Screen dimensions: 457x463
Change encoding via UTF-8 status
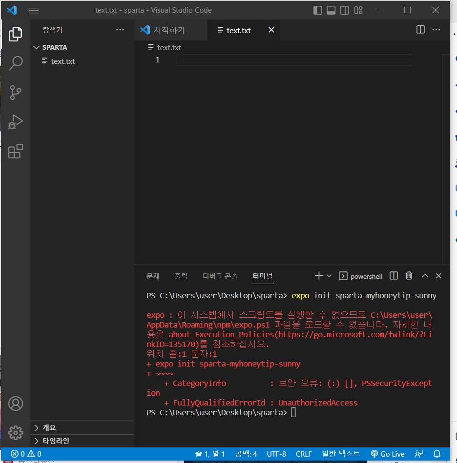coord(276,454)
